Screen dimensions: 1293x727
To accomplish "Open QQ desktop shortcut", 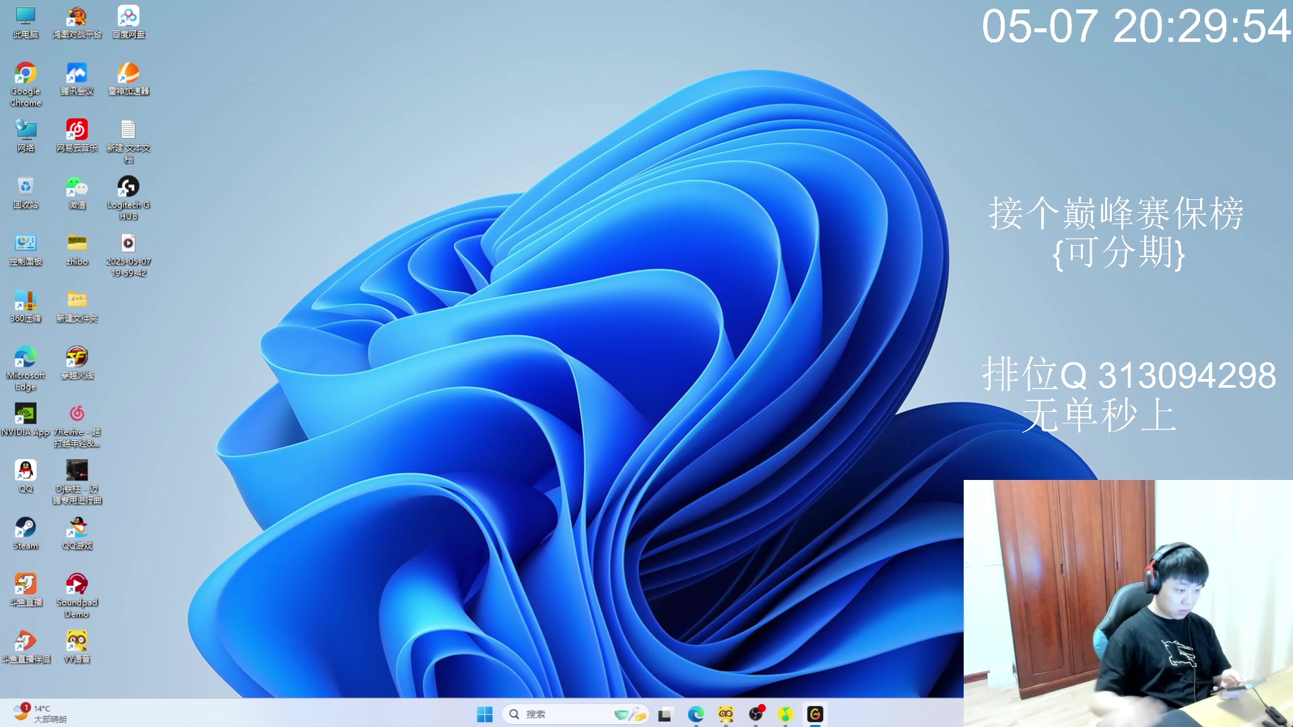I will [x=26, y=477].
